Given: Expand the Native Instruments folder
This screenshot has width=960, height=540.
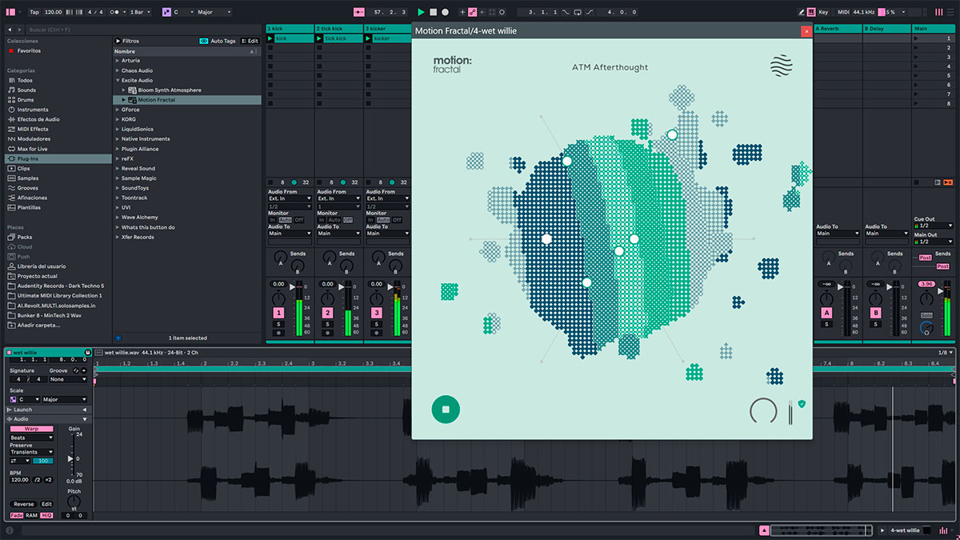Looking at the screenshot, I should pyautogui.click(x=118, y=139).
